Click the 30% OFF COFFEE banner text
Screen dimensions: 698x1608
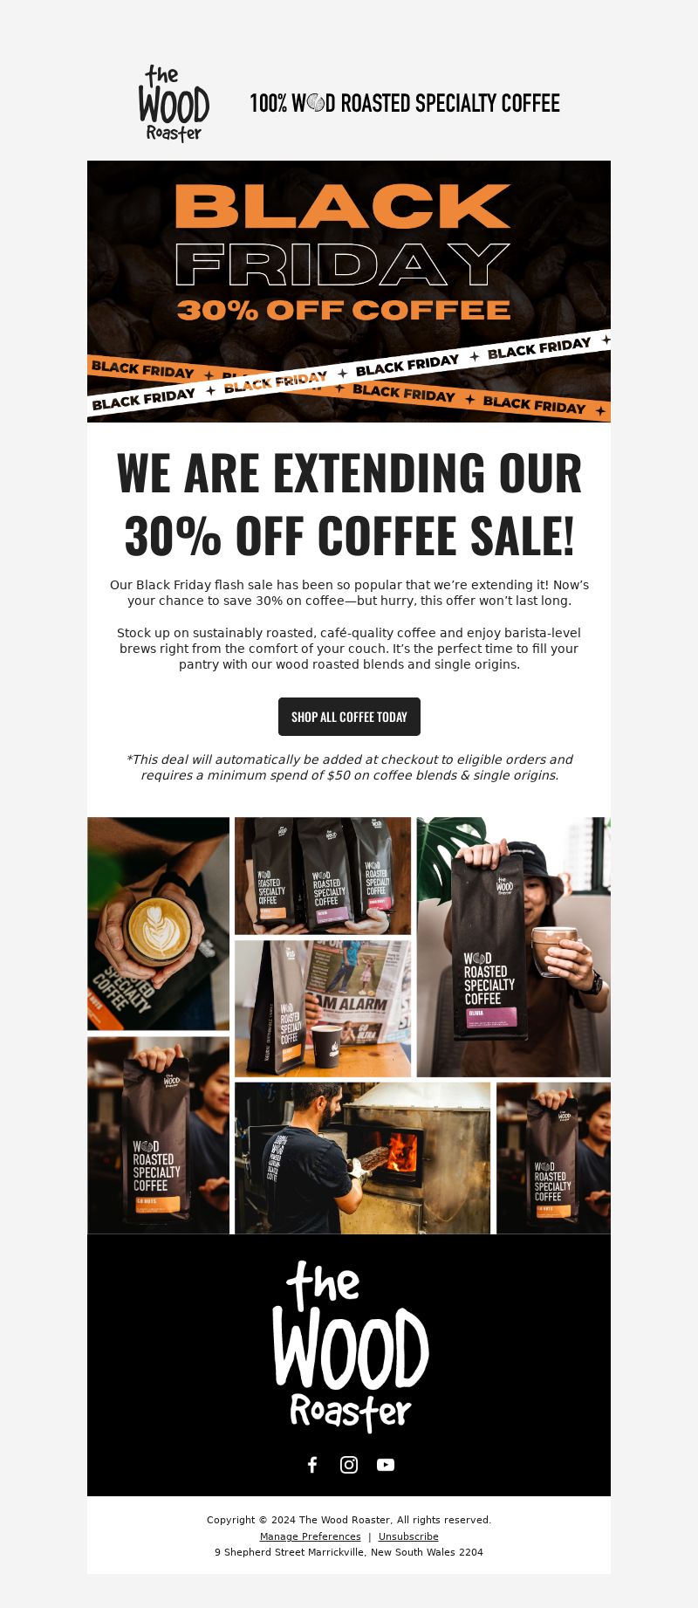point(344,310)
